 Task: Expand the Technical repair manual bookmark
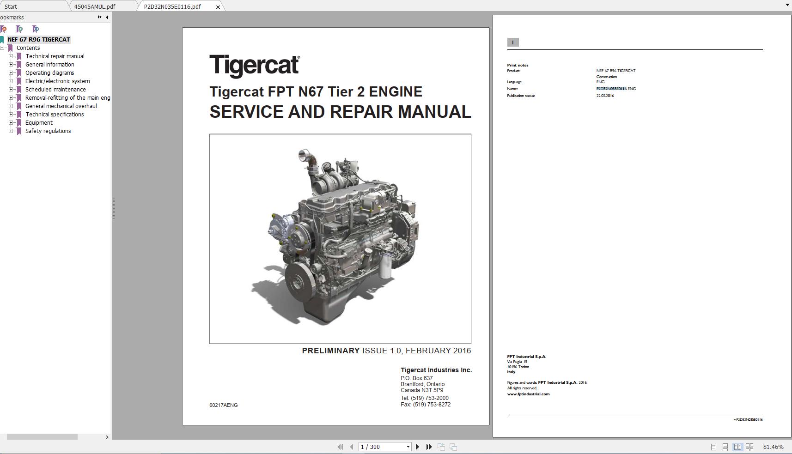click(x=11, y=56)
